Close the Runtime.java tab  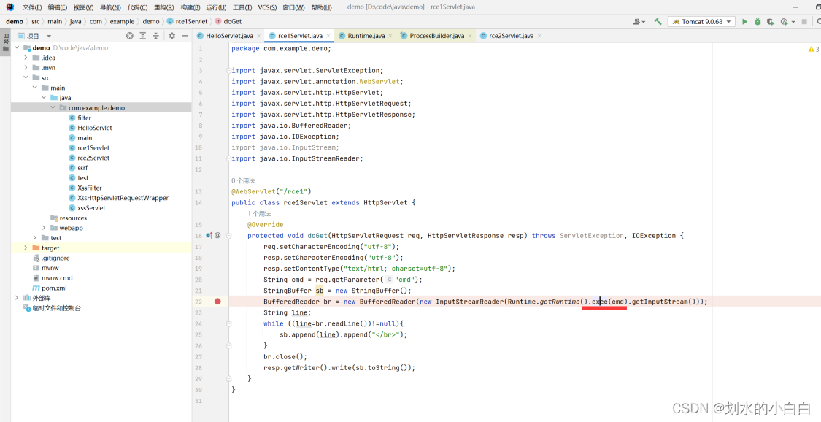pyautogui.click(x=390, y=36)
